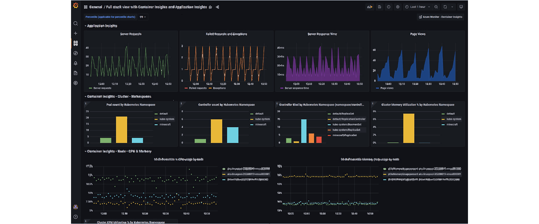539x224 pixels.
Task: Open the Dashboards menu in sidebar
Action: pos(76,43)
